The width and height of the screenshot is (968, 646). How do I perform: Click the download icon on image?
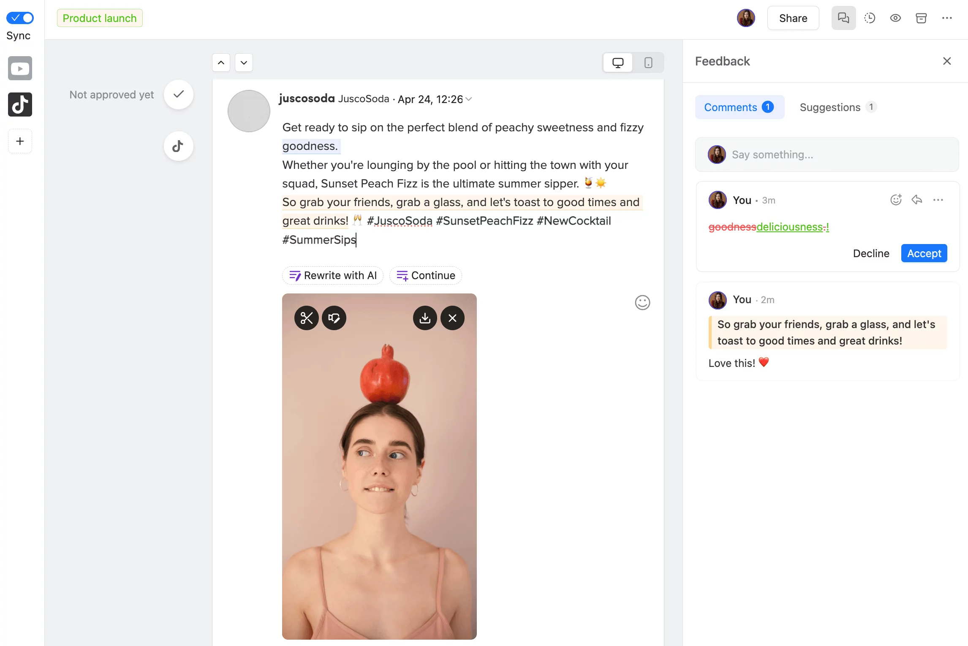tap(425, 318)
